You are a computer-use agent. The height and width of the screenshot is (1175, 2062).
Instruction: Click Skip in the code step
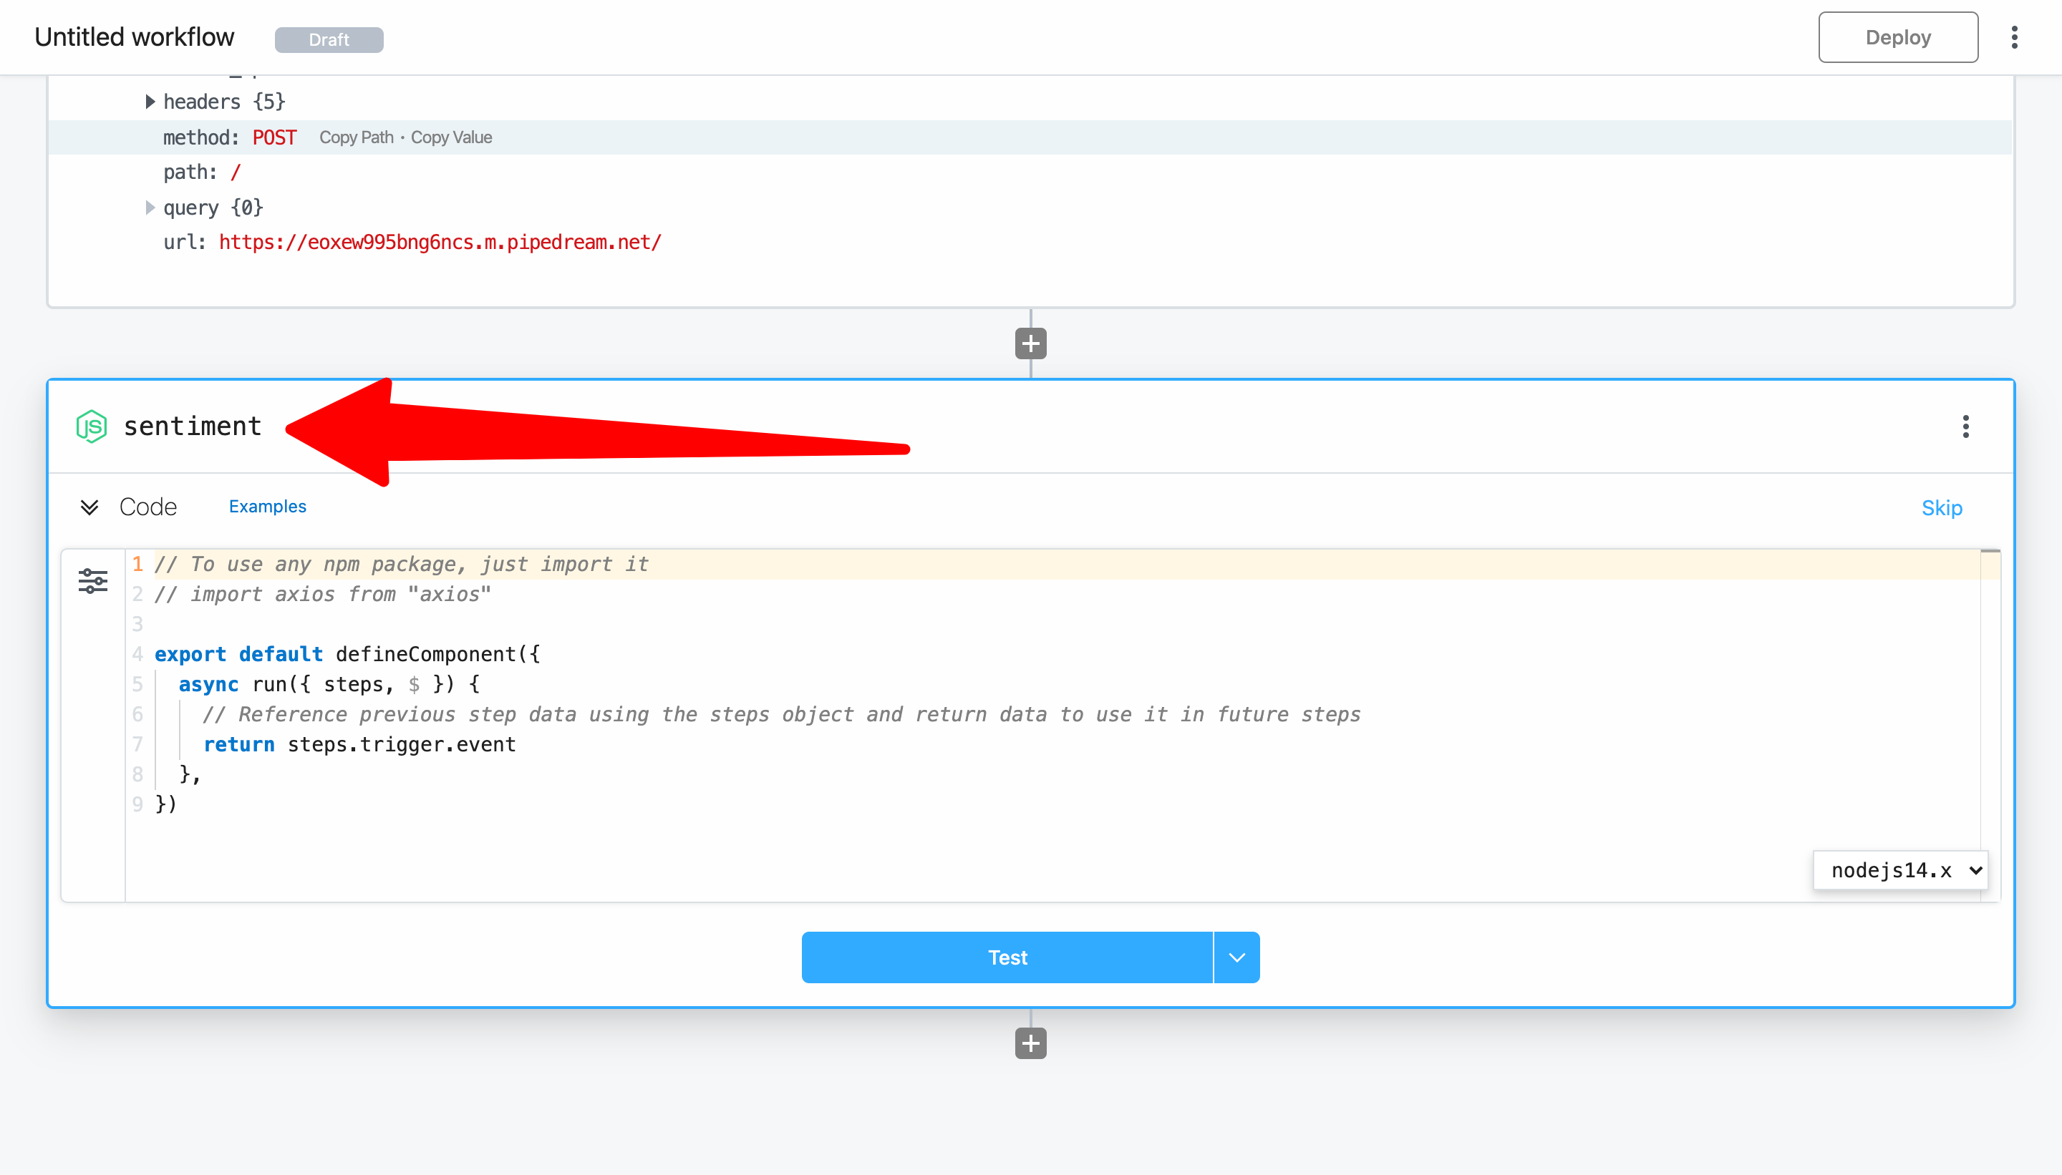pyautogui.click(x=1941, y=507)
